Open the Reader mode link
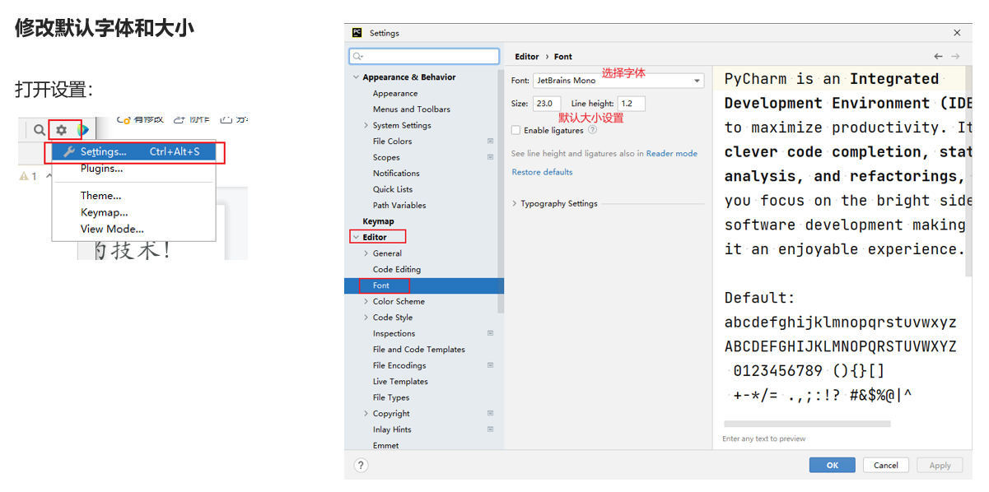The image size is (989, 492). (671, 154)
